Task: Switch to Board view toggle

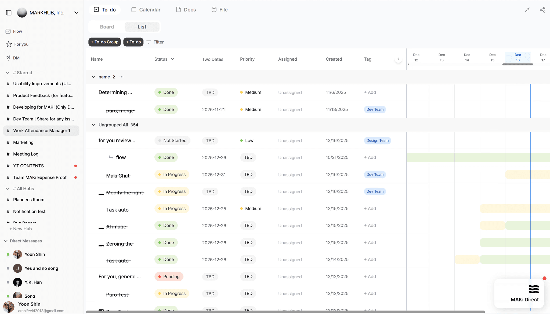Action: [x=107, y=27]
